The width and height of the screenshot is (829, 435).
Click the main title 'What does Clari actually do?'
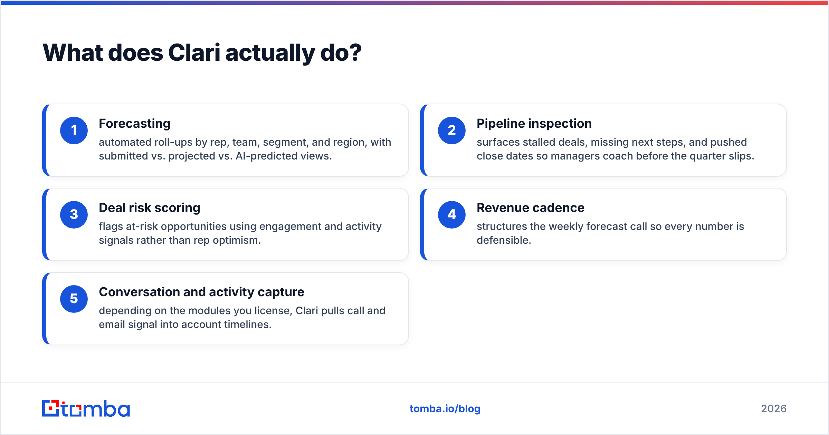point(202,53)
